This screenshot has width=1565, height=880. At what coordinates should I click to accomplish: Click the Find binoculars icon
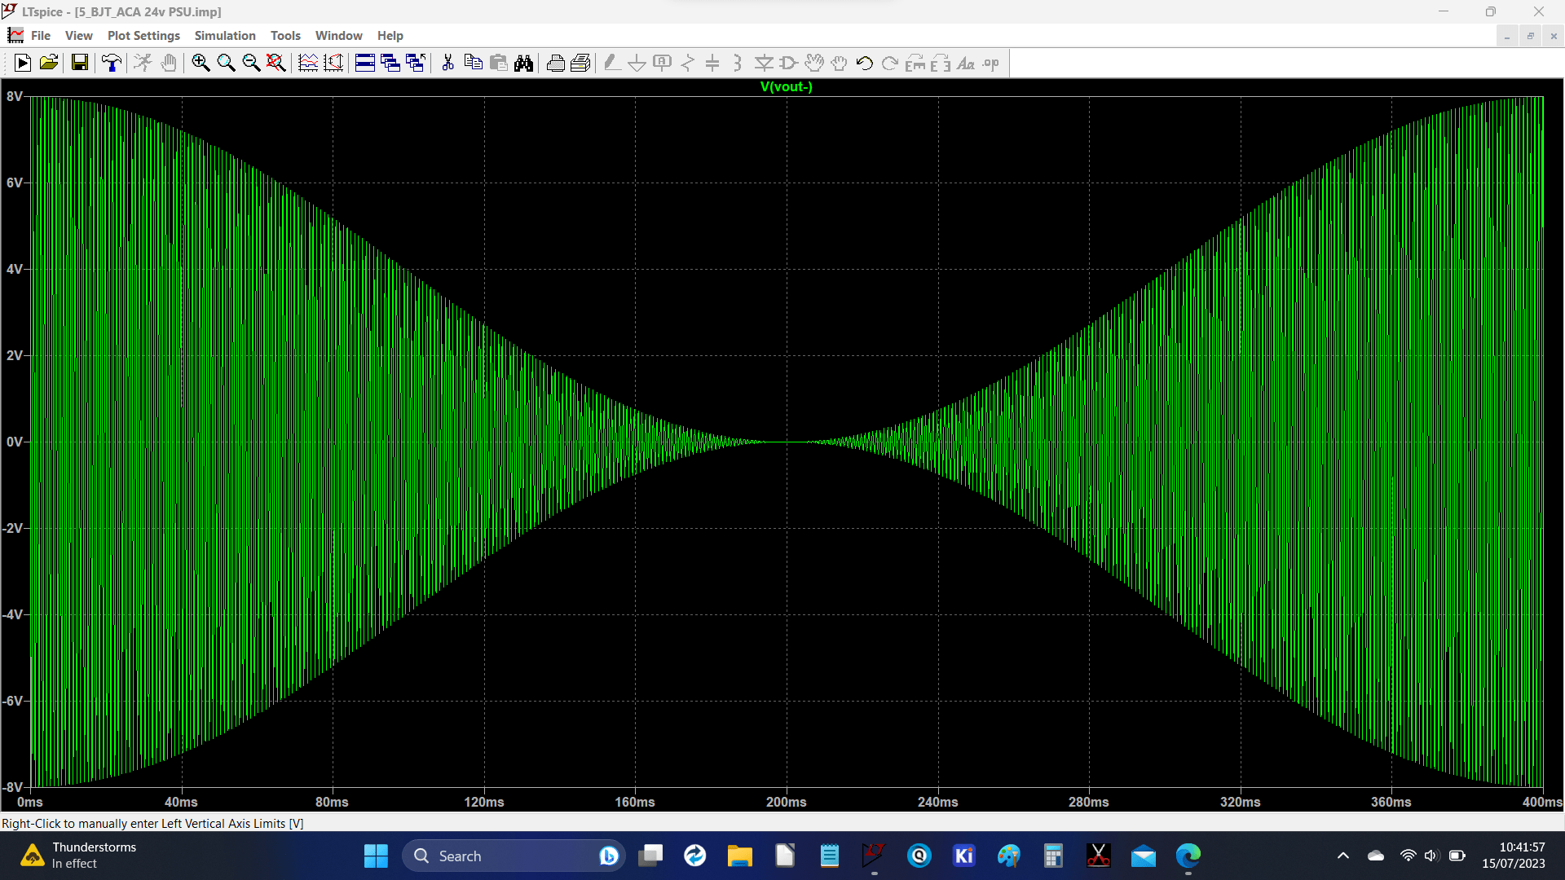523,63
